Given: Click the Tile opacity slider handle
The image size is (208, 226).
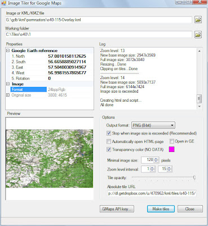Looking at the screenshot, I should coord(194,177).
